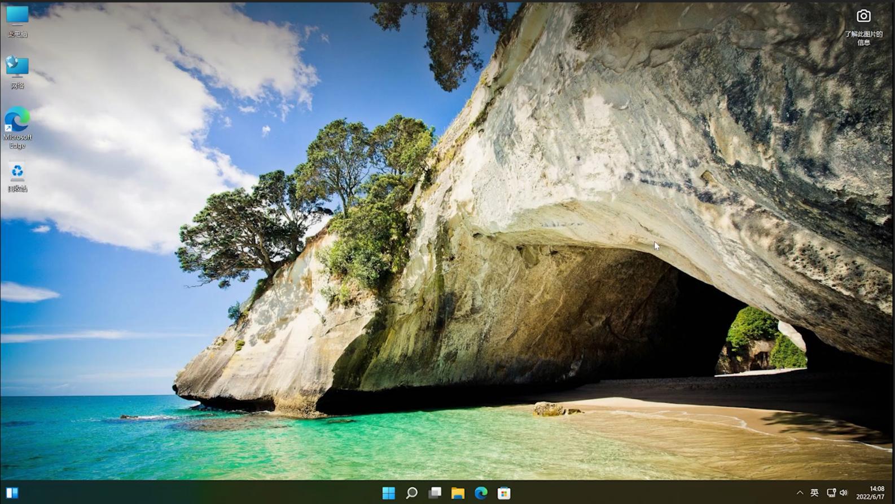Launch File Explorer from the taskbar
Screen dimensions: 895x504
coord(458,493)
